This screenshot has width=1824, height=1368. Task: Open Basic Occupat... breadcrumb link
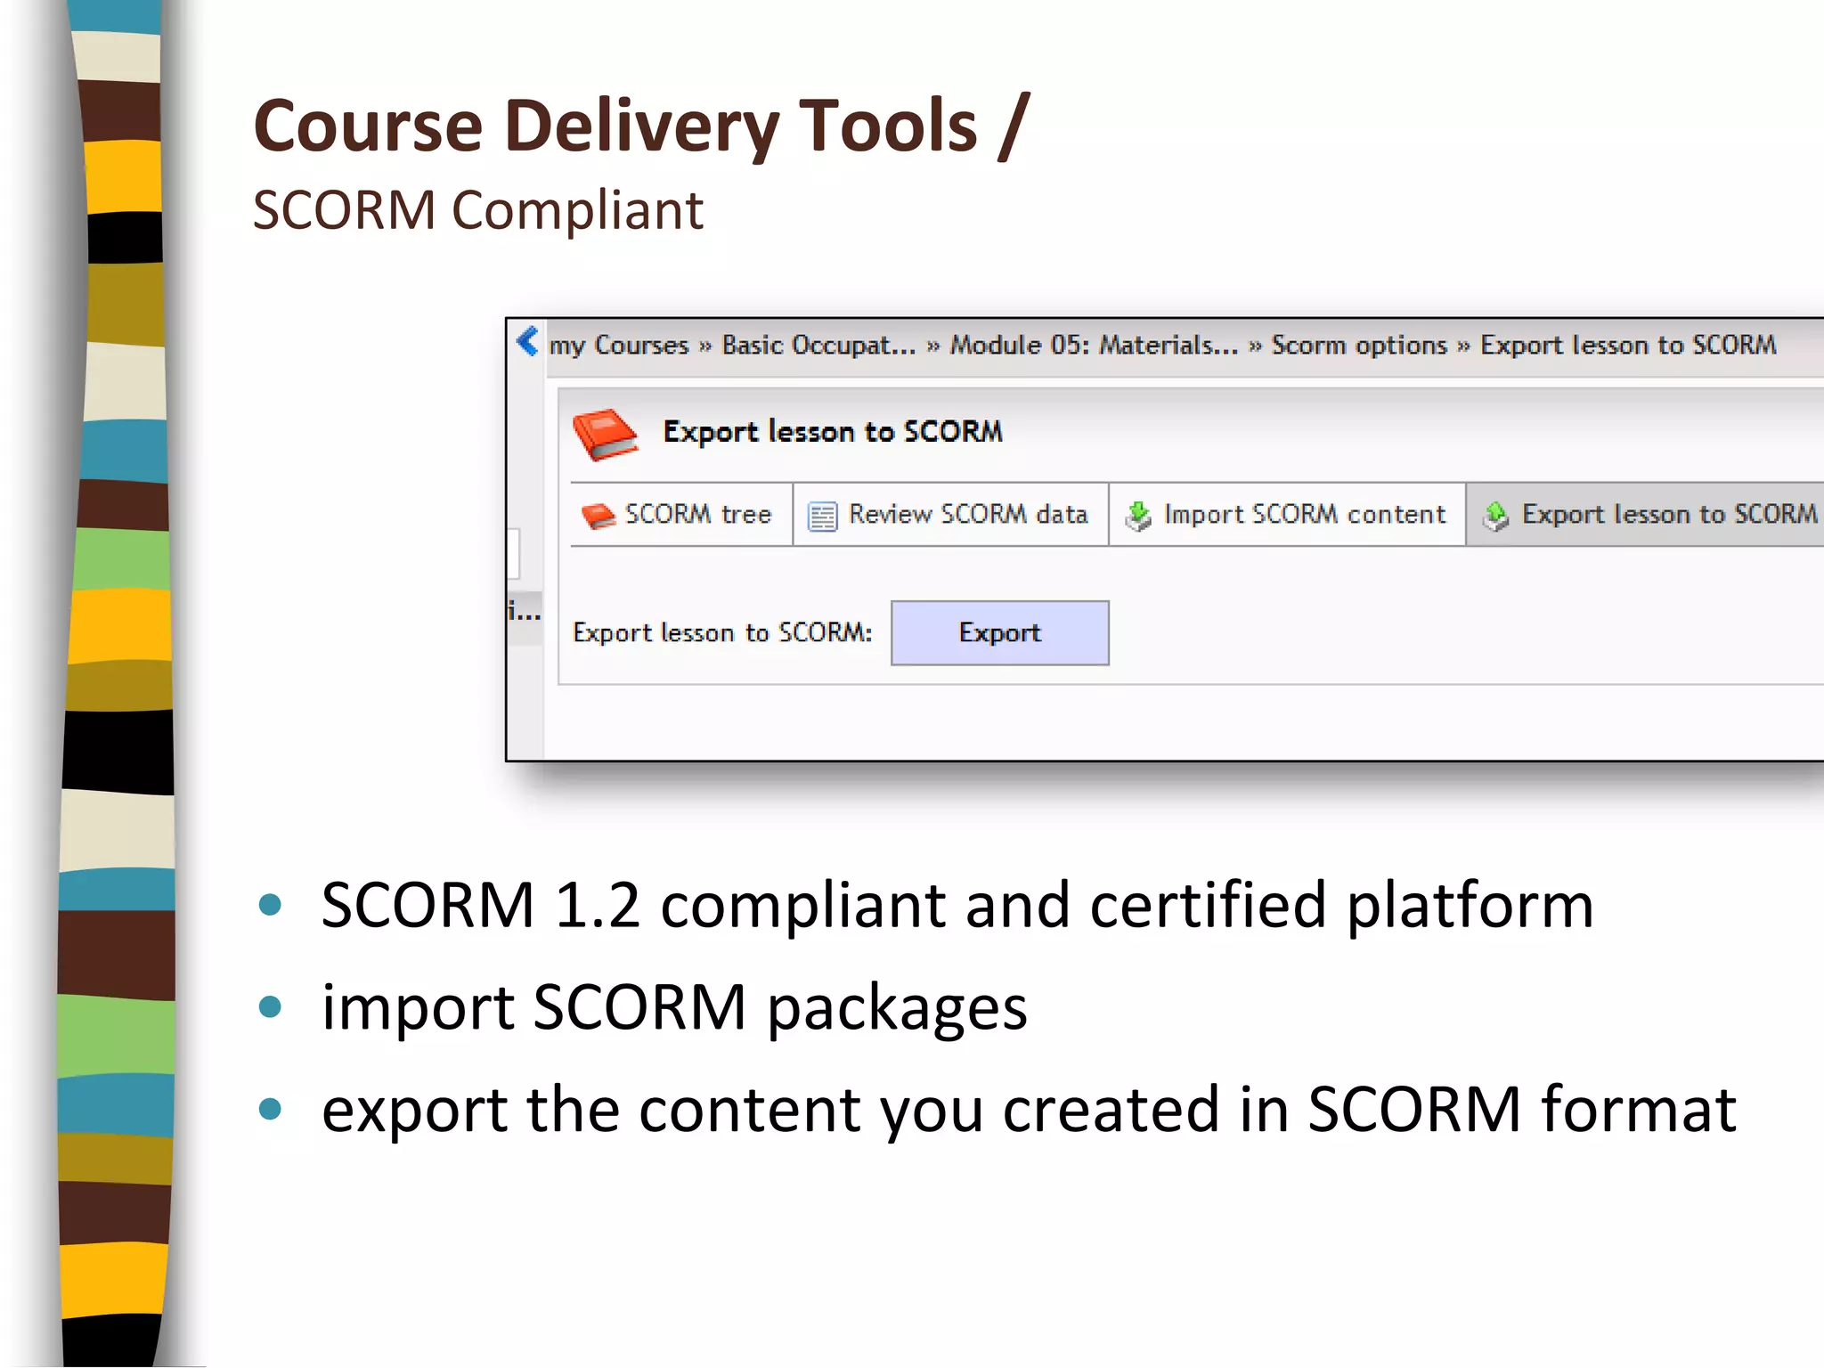(x=818, y=346)
